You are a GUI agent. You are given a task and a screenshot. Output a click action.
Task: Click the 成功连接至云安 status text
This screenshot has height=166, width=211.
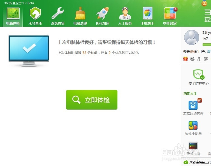click(x=200, y=162)
